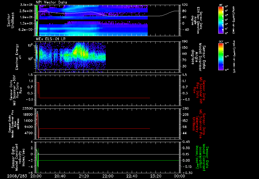Image resolution: width=259 pixels, height=179 pixels.
Task: Click the 23500 scanner position tick label
Action: pyautogui.click(x=28, y=108)
